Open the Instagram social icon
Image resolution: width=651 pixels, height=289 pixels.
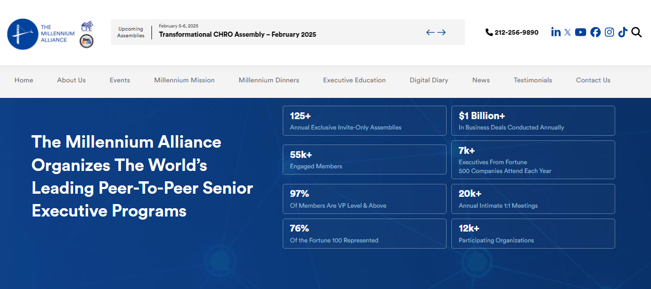click(610, 32)
